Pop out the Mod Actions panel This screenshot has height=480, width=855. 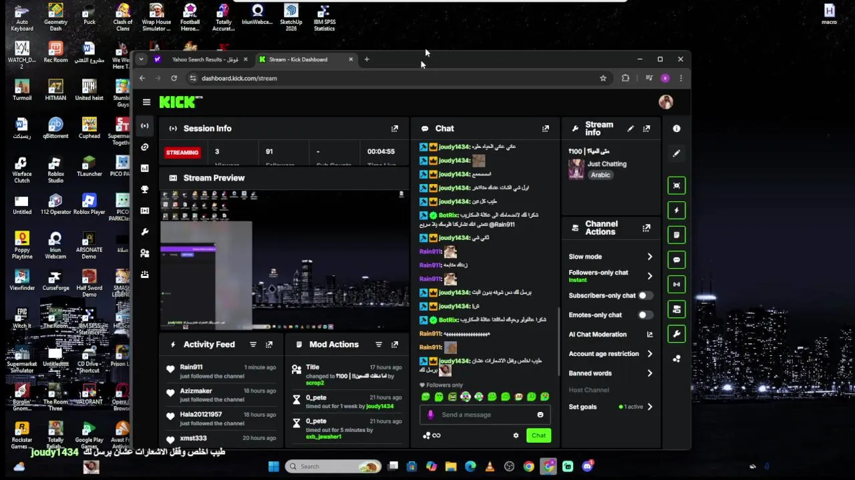[x=395, y=345]
